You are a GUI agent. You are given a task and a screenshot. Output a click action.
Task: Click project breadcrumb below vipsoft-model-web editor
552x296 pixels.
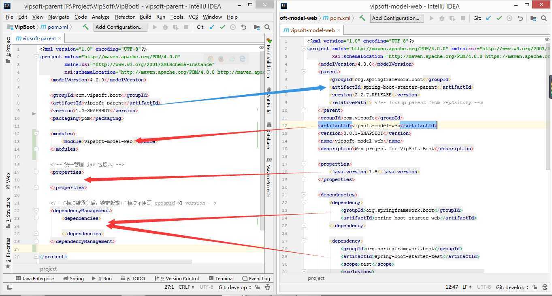pos(316,278)
